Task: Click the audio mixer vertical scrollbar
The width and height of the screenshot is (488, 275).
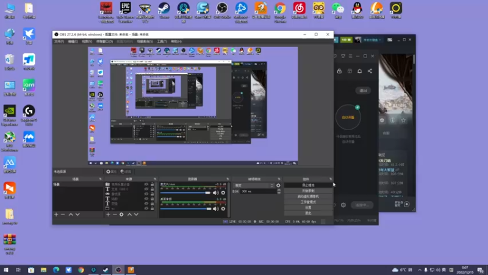Action: [229, 199]
